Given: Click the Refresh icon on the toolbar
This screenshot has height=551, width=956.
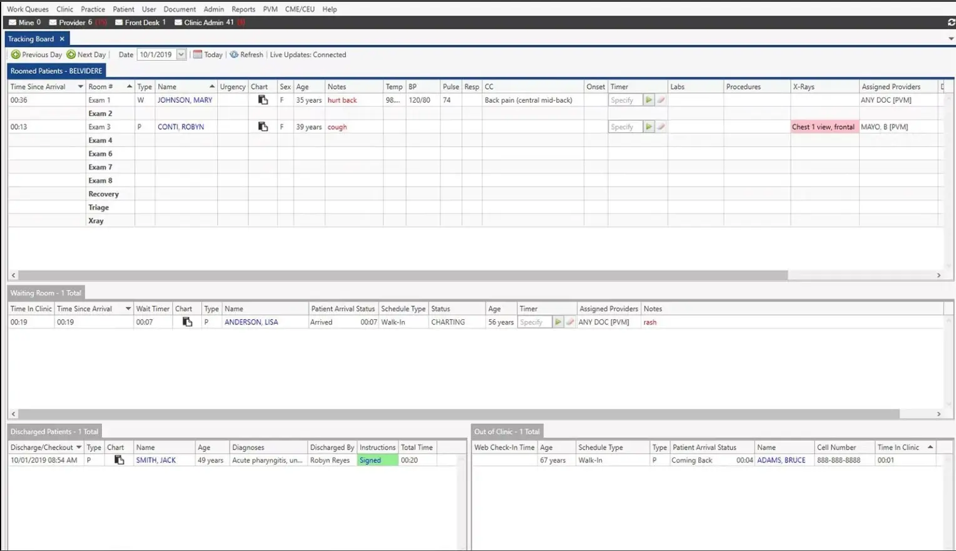Looking at the screenshot, I should pyautogui.click(x=233, y=54).
